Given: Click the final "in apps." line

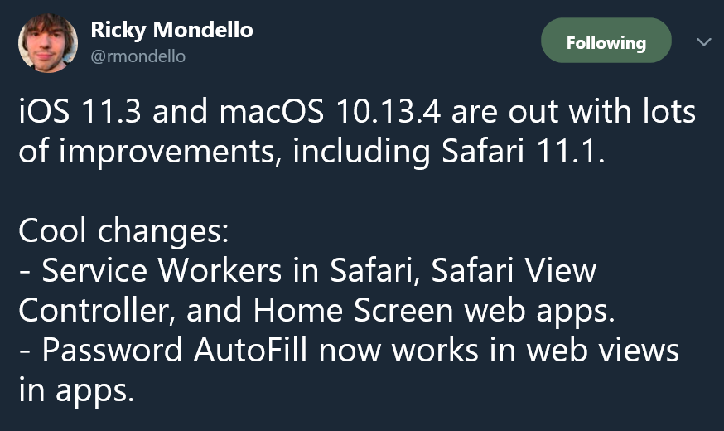Looking at the screenshot, I should (77, 392).
